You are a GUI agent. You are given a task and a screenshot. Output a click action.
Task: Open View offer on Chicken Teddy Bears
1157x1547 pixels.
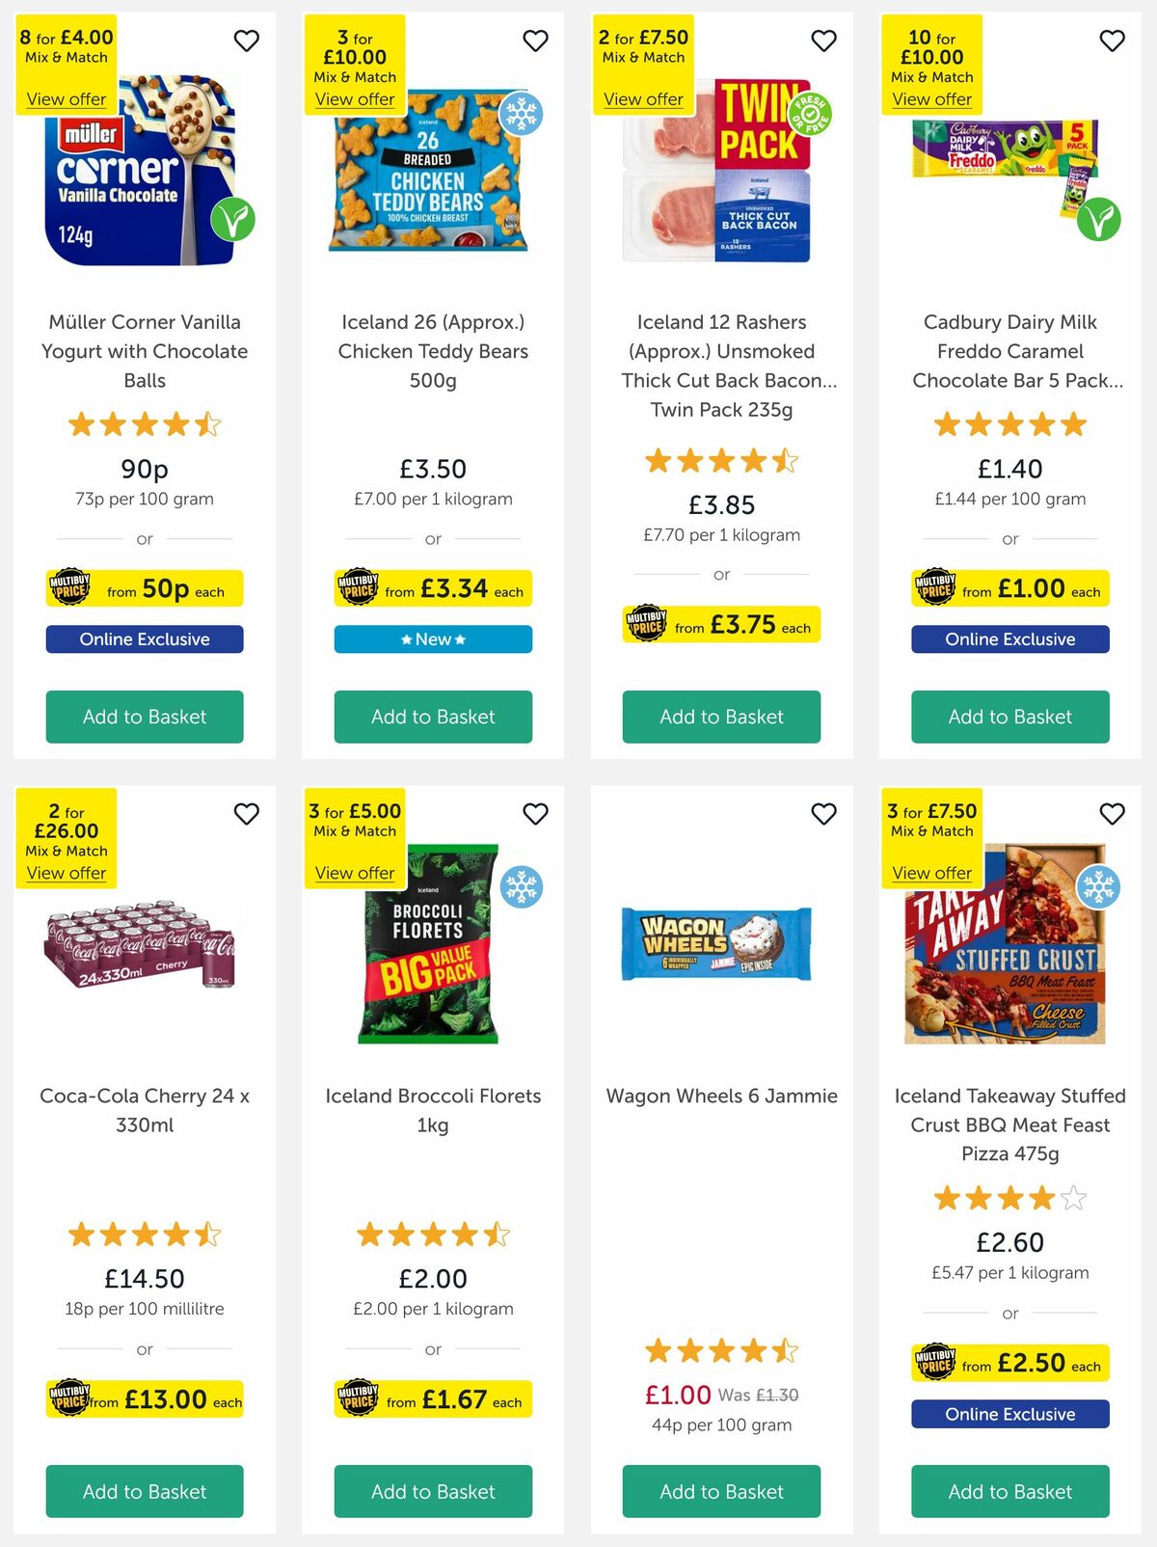[354, 99]
